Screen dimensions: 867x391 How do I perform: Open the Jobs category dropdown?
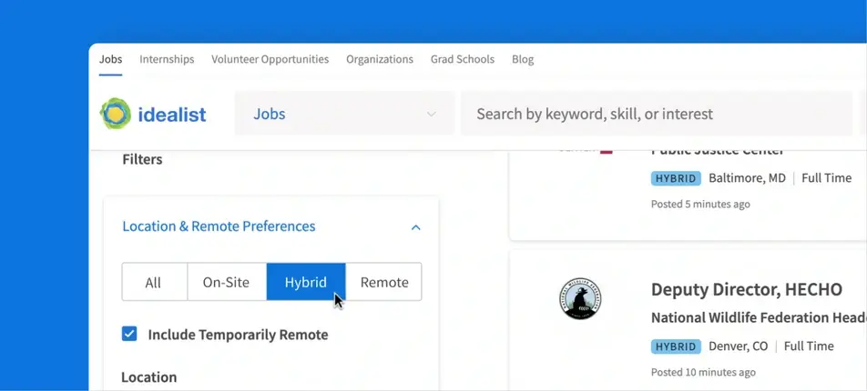point(344,114)
